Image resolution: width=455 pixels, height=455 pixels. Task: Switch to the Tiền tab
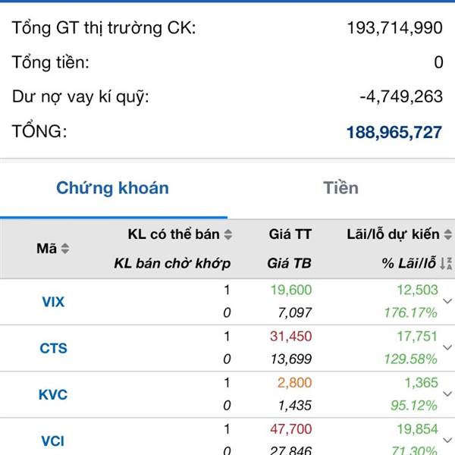(341, 188)
